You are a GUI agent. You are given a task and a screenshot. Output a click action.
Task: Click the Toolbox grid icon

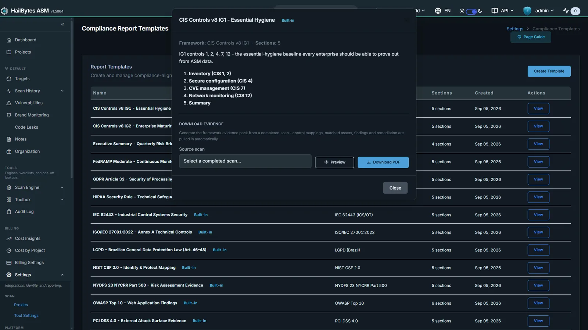pyautogui.click(x=9, y=199)
